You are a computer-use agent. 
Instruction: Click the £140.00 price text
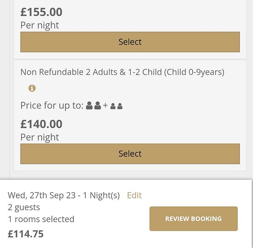[41, 124]
